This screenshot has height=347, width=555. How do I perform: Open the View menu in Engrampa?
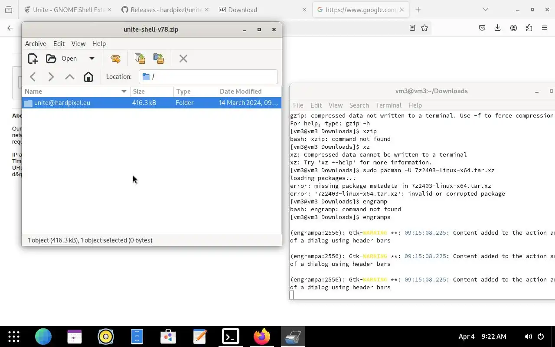pyautogui.click(x=78, y=44)
